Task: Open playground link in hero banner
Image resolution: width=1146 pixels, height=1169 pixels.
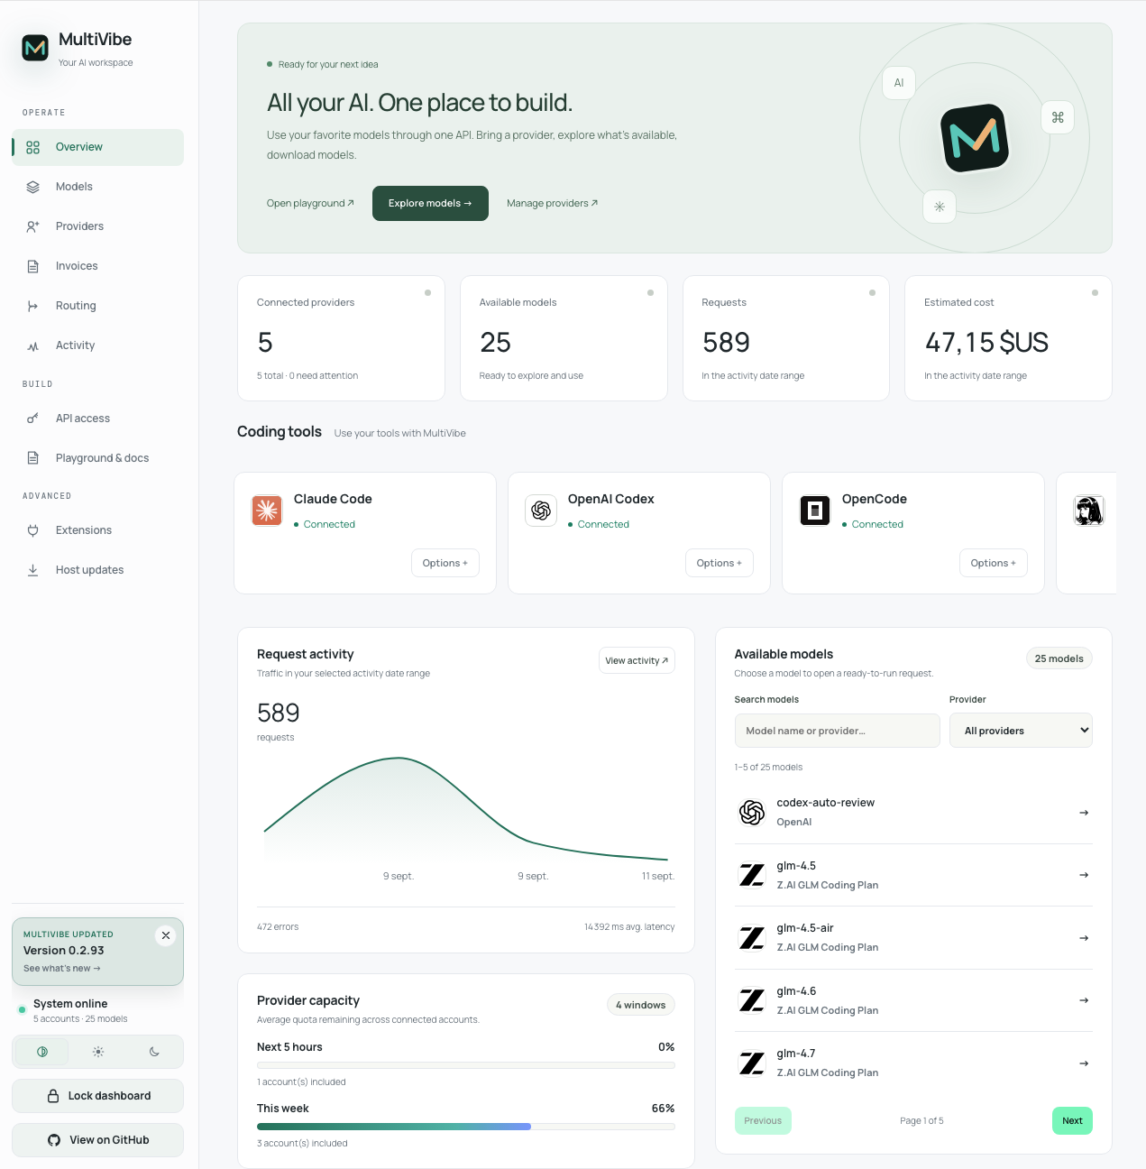Action: click(310, 203)
